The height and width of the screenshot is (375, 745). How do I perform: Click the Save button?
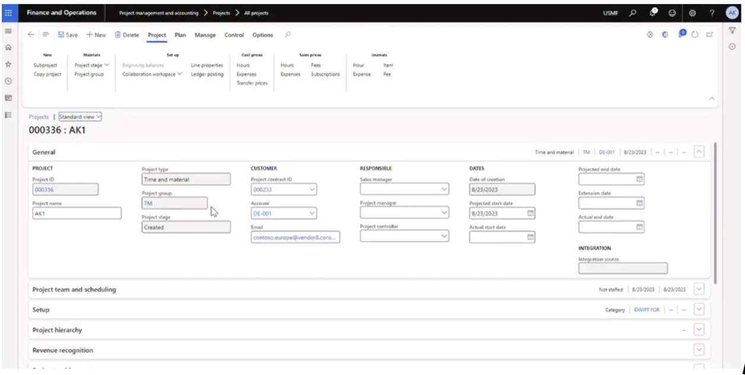(x=68, y=35)
